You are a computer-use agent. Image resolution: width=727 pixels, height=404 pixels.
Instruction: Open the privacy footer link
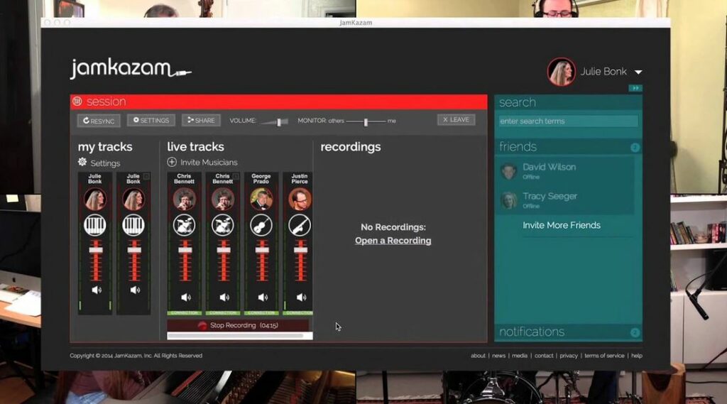coord(569,356)
